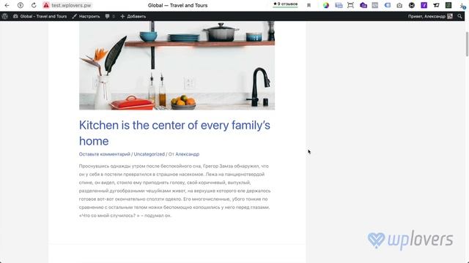This screenshot has width=469, height=263.
Task: Open the overlapping windows extension icon
Action: 339,5
